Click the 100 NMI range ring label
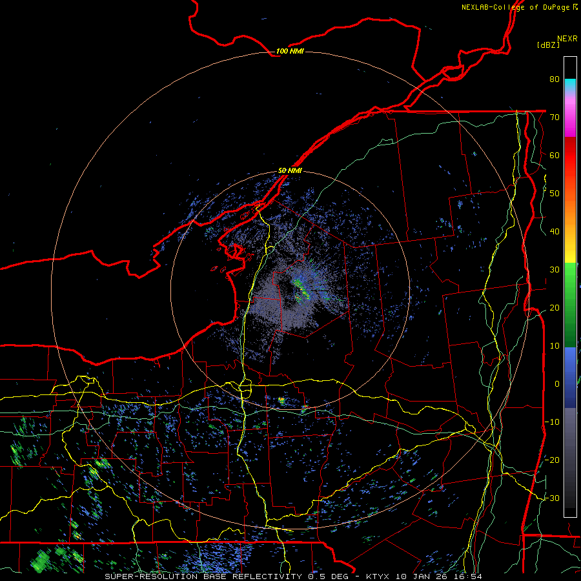The image size is (581, 581). click(290, 51)
